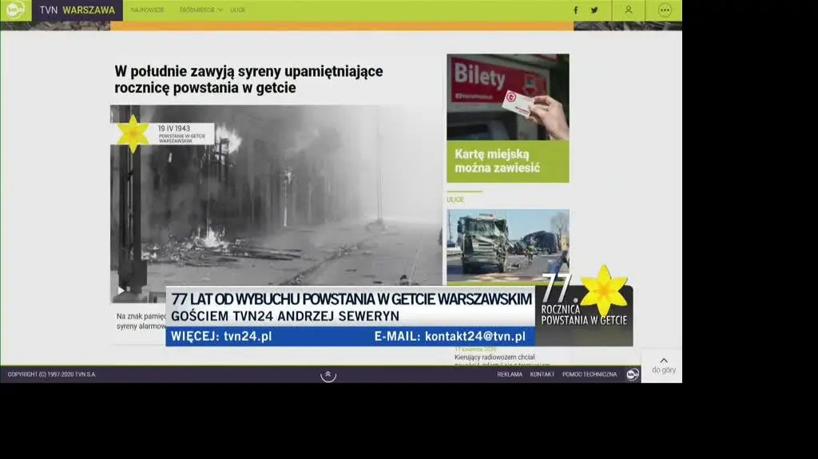Viewport: 818px width, 459px height.
Task: Open the Najnowsze menu item
Action: tap(147, 10)
